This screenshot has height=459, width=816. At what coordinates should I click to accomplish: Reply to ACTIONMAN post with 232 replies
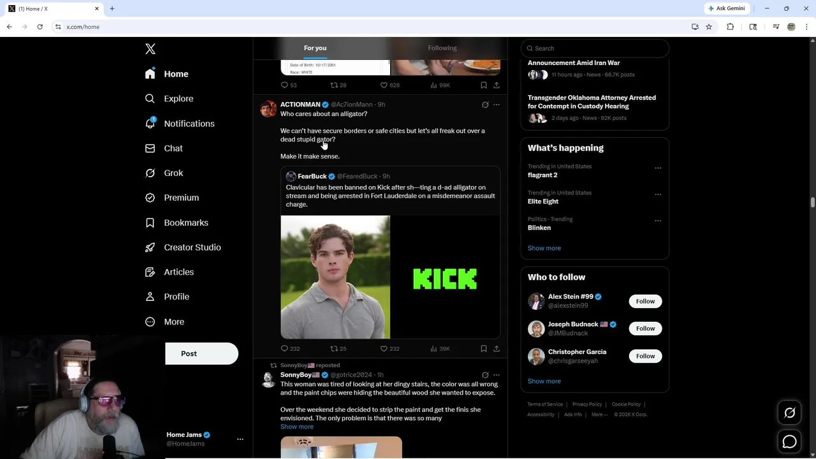coord(290,349)
